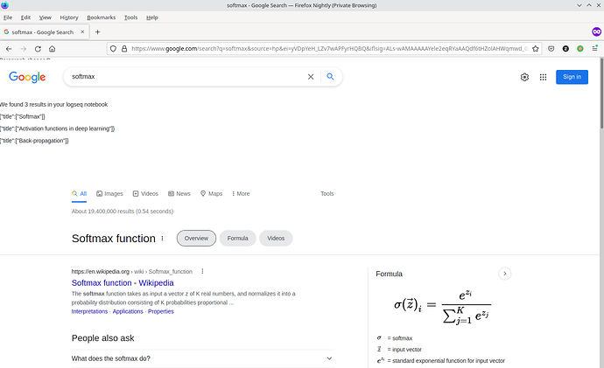Switch to News results
604x368 pixels.
179,194
